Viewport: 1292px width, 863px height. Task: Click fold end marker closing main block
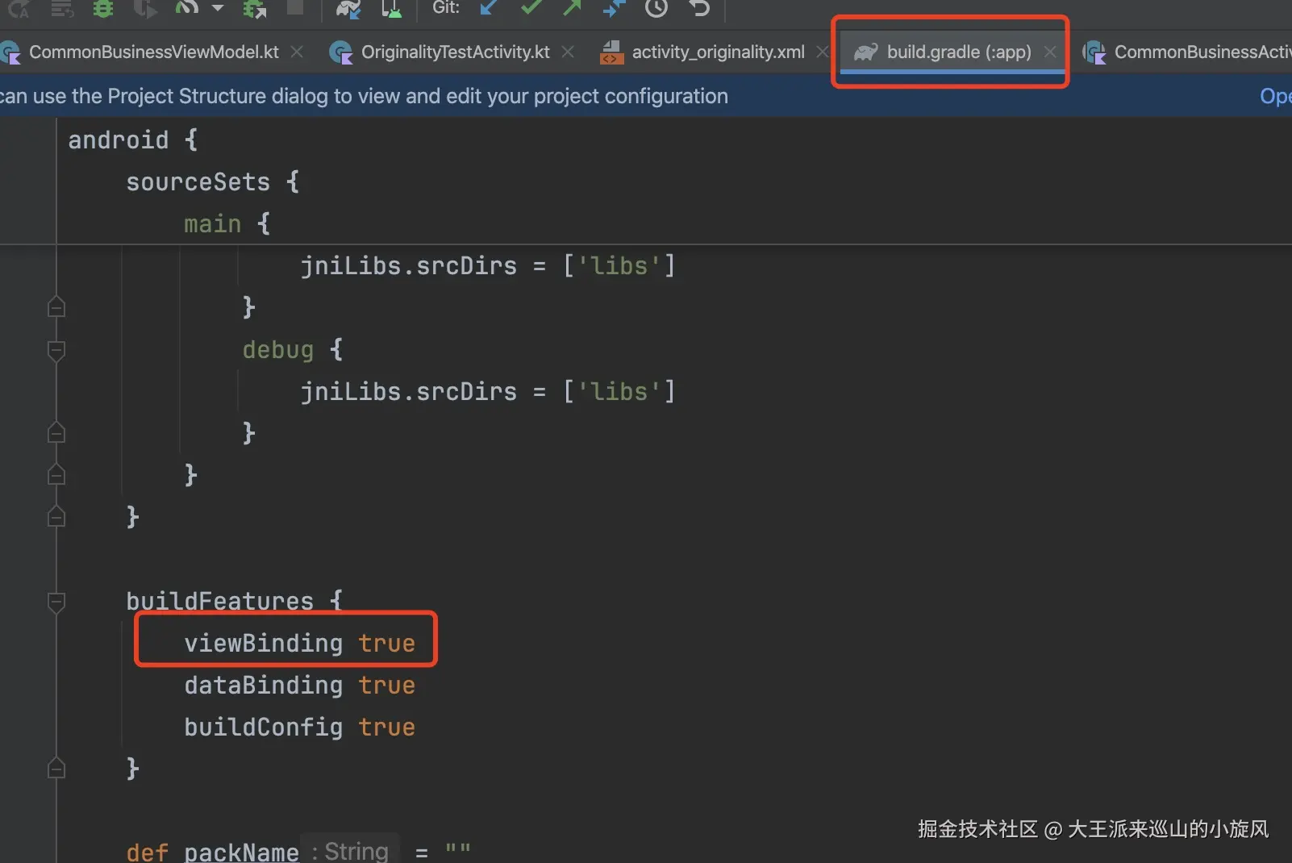(x=56, y=475)
